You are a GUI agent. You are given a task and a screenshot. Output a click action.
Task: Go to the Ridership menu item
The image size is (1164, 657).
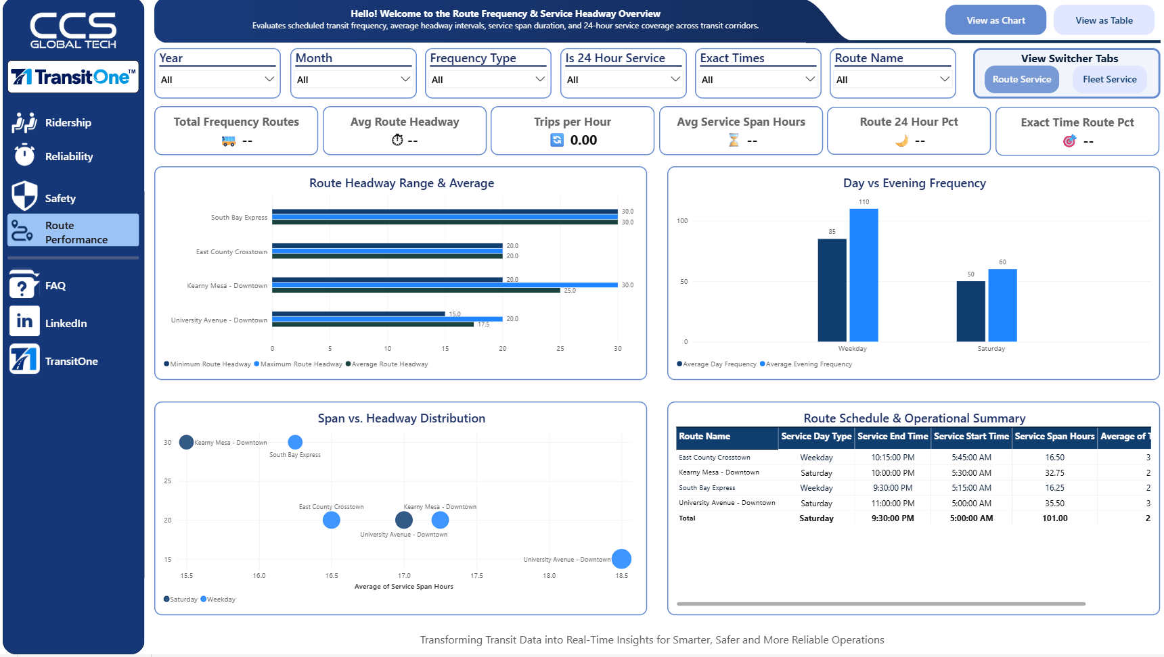tap(68, 122)
